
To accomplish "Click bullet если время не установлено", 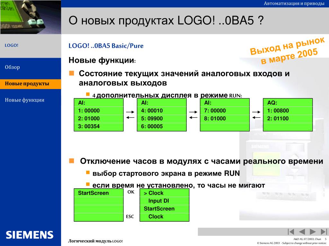I will point(179,185).
